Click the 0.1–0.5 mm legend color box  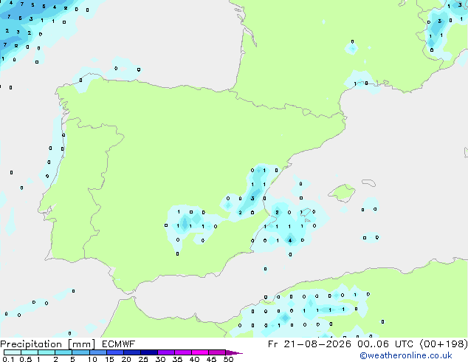click(13, 352)
